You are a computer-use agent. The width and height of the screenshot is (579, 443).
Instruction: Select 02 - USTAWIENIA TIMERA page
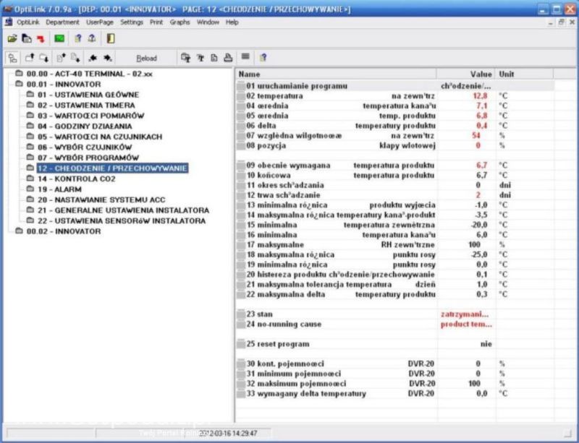(86, 105)
